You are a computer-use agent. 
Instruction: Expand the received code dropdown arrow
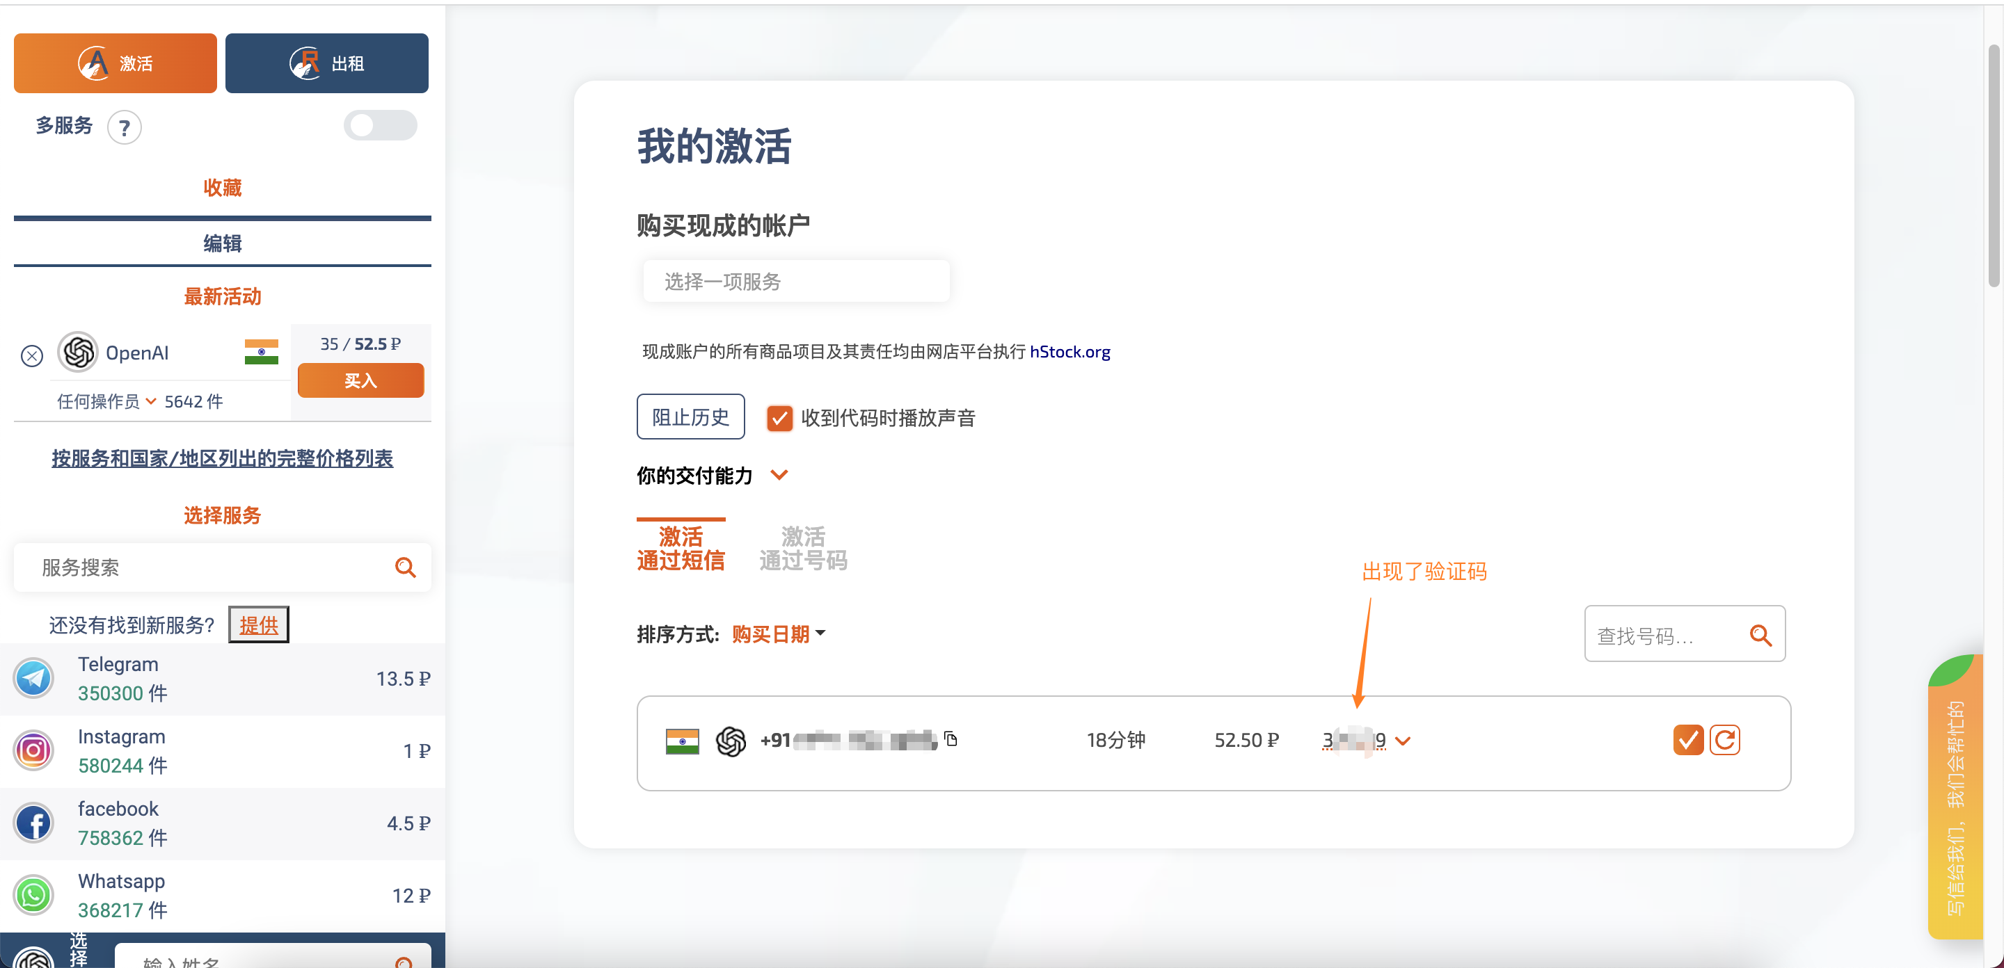click(1403, 741)
